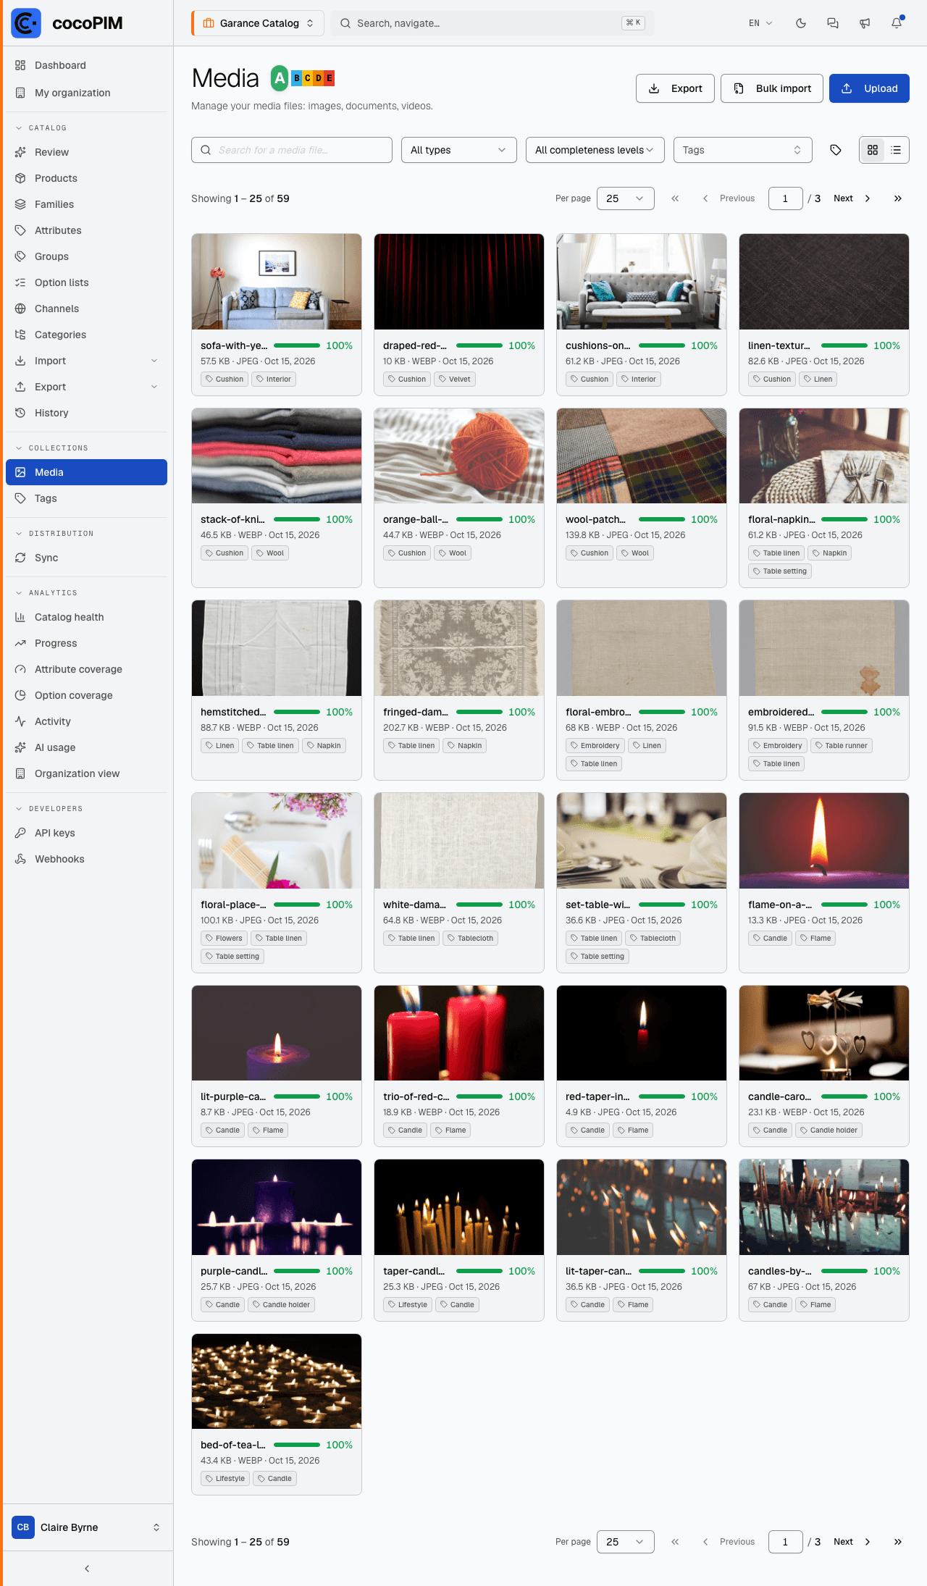The width and height of the screenshot is (927, 1586).
Task: Open Webhooks page
Action: click(86, 859)
